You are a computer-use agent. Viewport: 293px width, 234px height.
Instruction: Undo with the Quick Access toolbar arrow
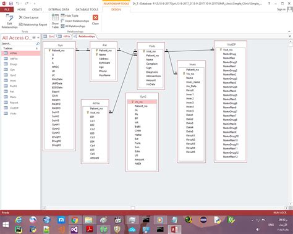coord(18,3)
